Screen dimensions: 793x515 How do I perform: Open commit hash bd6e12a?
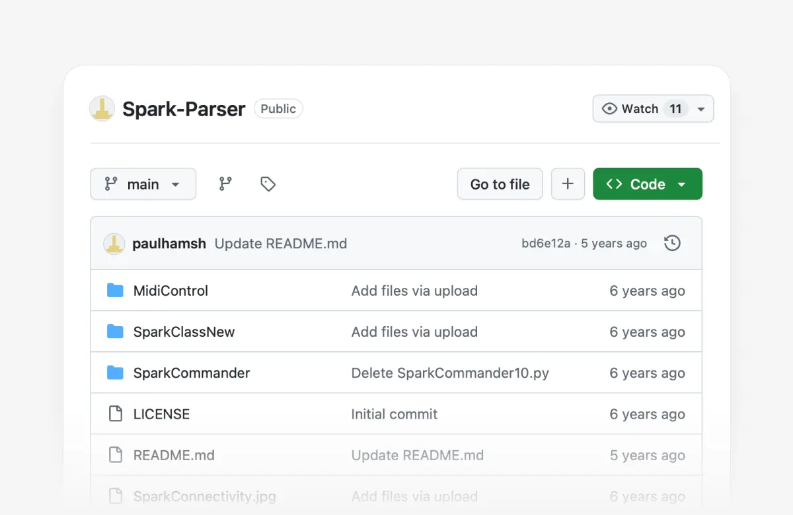546,244
